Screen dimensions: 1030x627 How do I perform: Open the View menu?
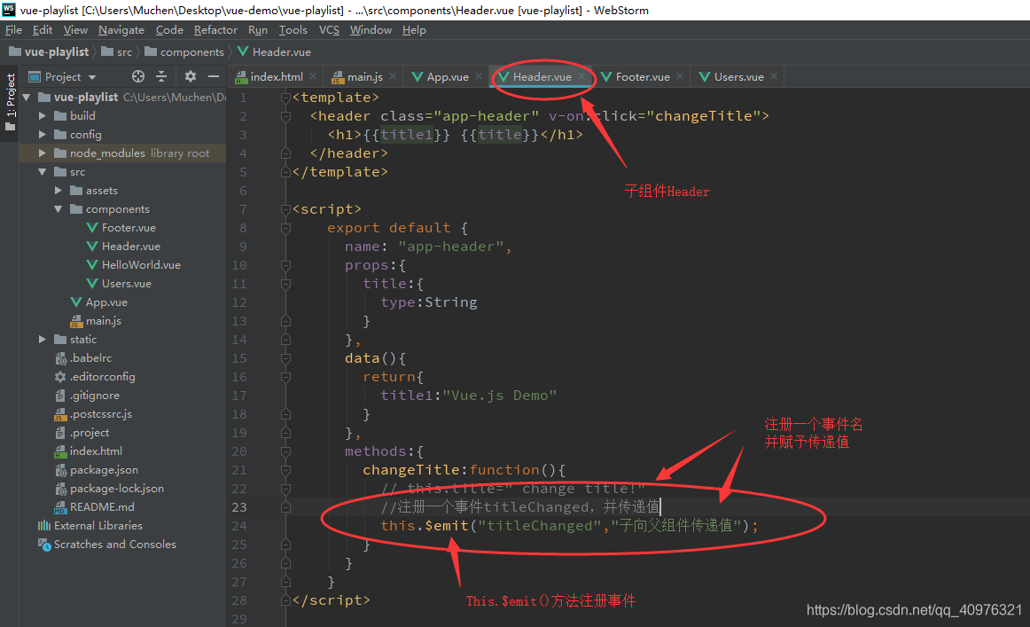75,29
